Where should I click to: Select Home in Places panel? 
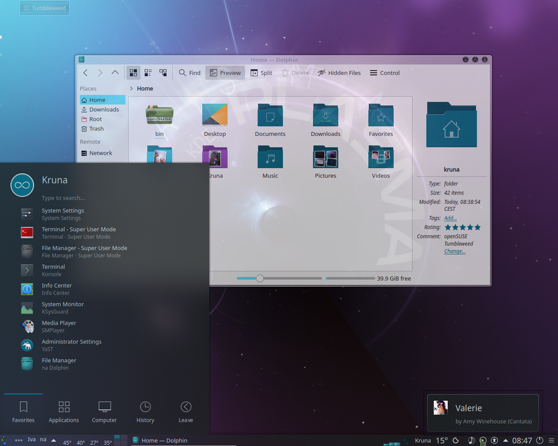click(x=103, y=100)
